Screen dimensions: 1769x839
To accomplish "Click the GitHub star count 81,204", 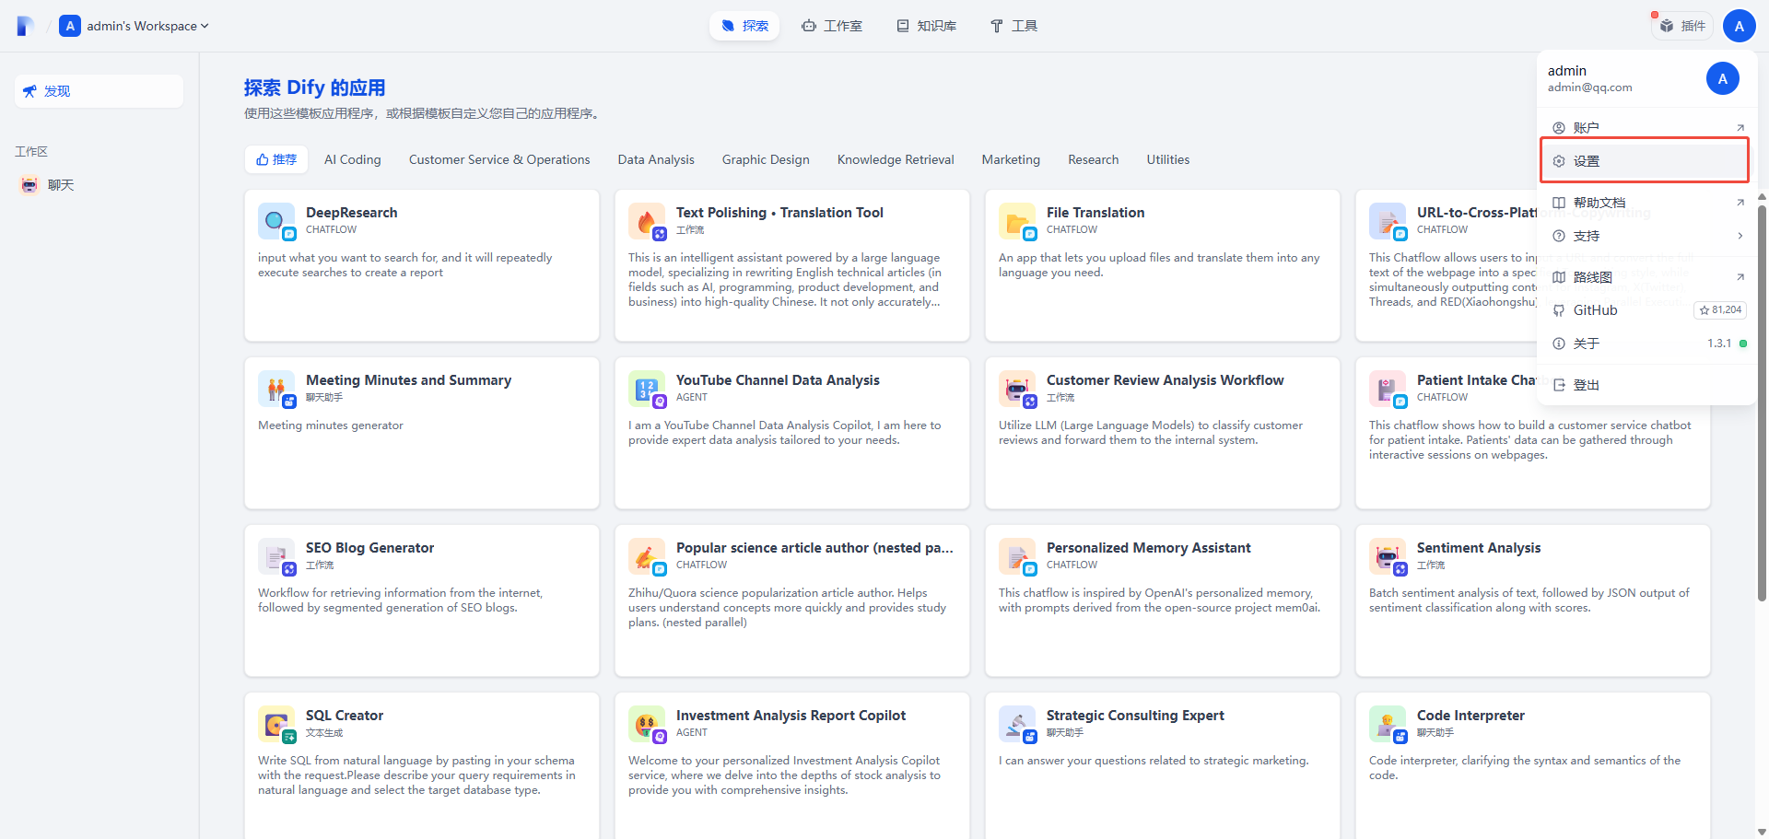I will 1720,310.
